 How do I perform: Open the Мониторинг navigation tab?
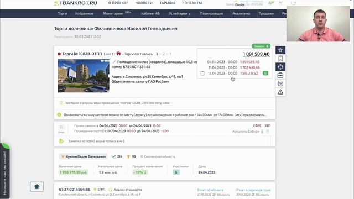pyautogui.click(x=113, y=13)
